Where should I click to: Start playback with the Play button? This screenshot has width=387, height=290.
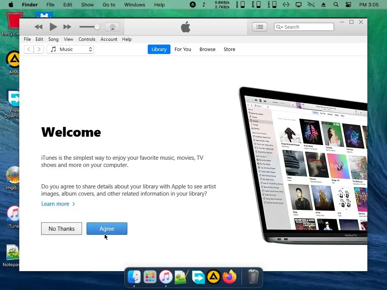[x=53, y=27]
